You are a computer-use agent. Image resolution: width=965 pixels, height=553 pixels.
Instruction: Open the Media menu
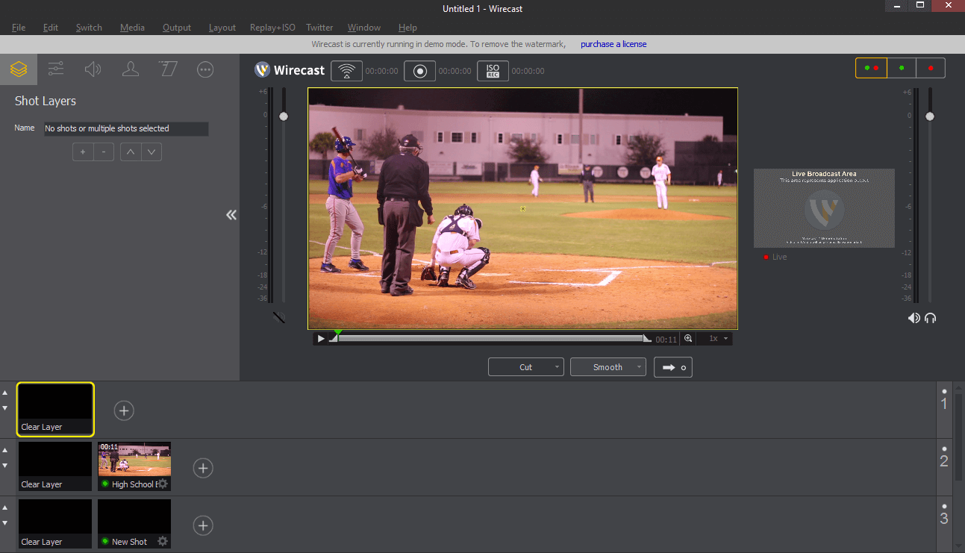(x=132, y=28)
